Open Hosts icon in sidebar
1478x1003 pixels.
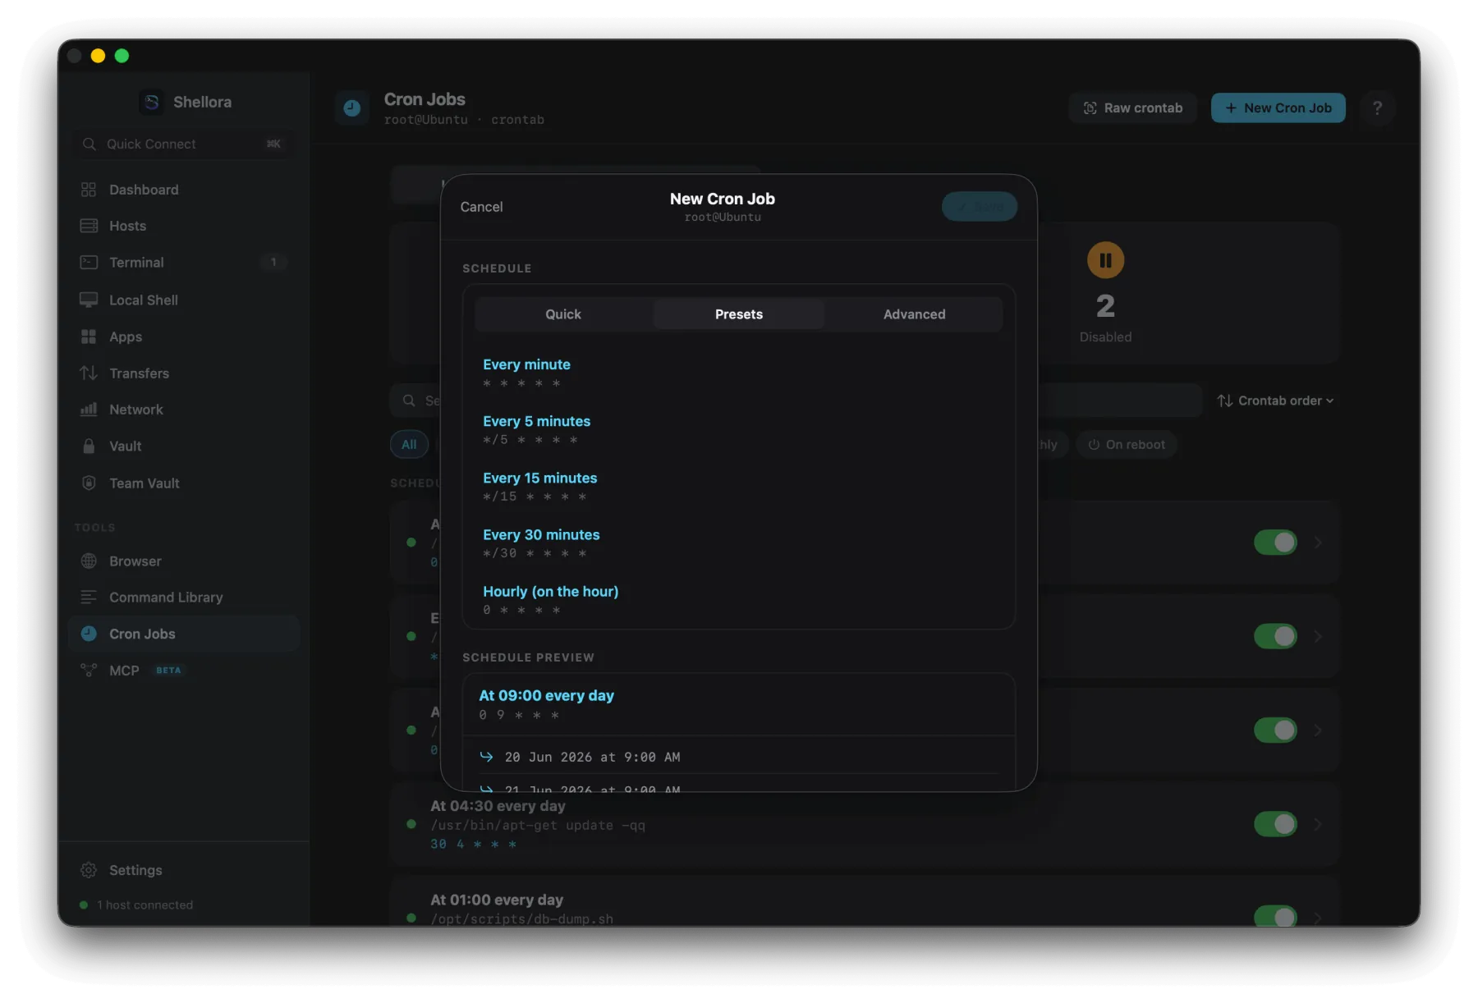point(89,226)
